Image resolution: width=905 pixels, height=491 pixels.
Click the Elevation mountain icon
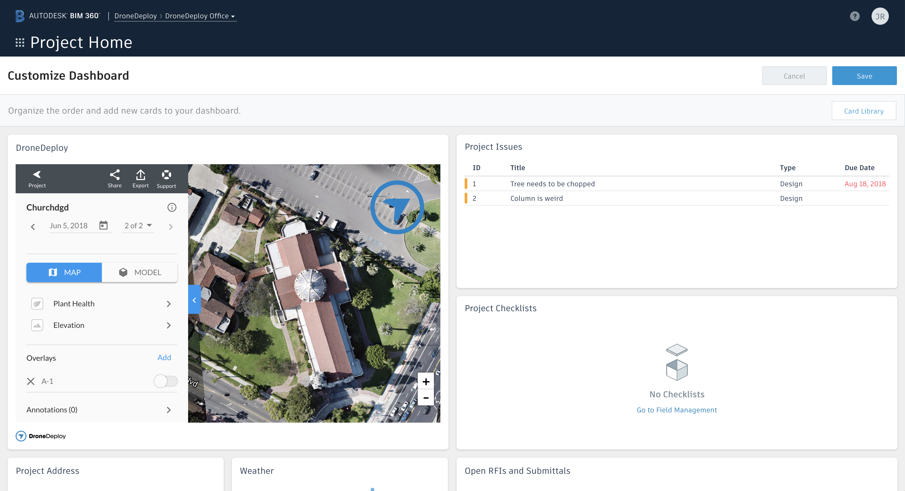tap(37, 325)
